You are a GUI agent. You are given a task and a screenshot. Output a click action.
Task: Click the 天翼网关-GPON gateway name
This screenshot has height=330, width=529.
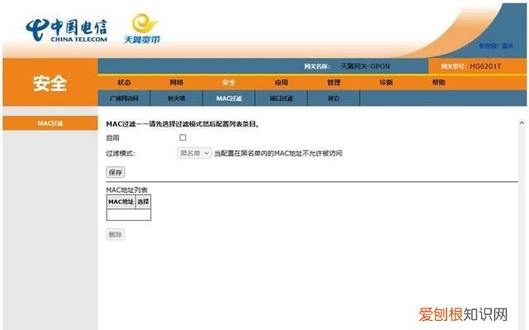click(365, 66)
